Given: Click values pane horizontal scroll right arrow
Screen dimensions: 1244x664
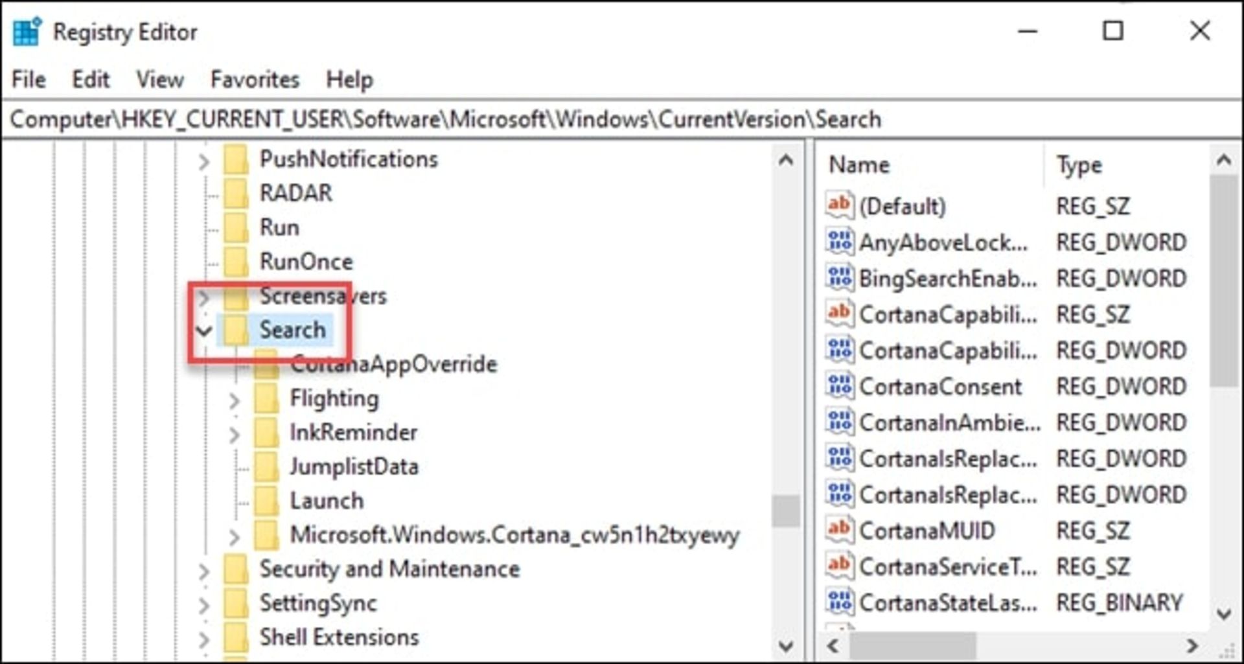Looking at the screenshot, I should (x=1192, y=645).
